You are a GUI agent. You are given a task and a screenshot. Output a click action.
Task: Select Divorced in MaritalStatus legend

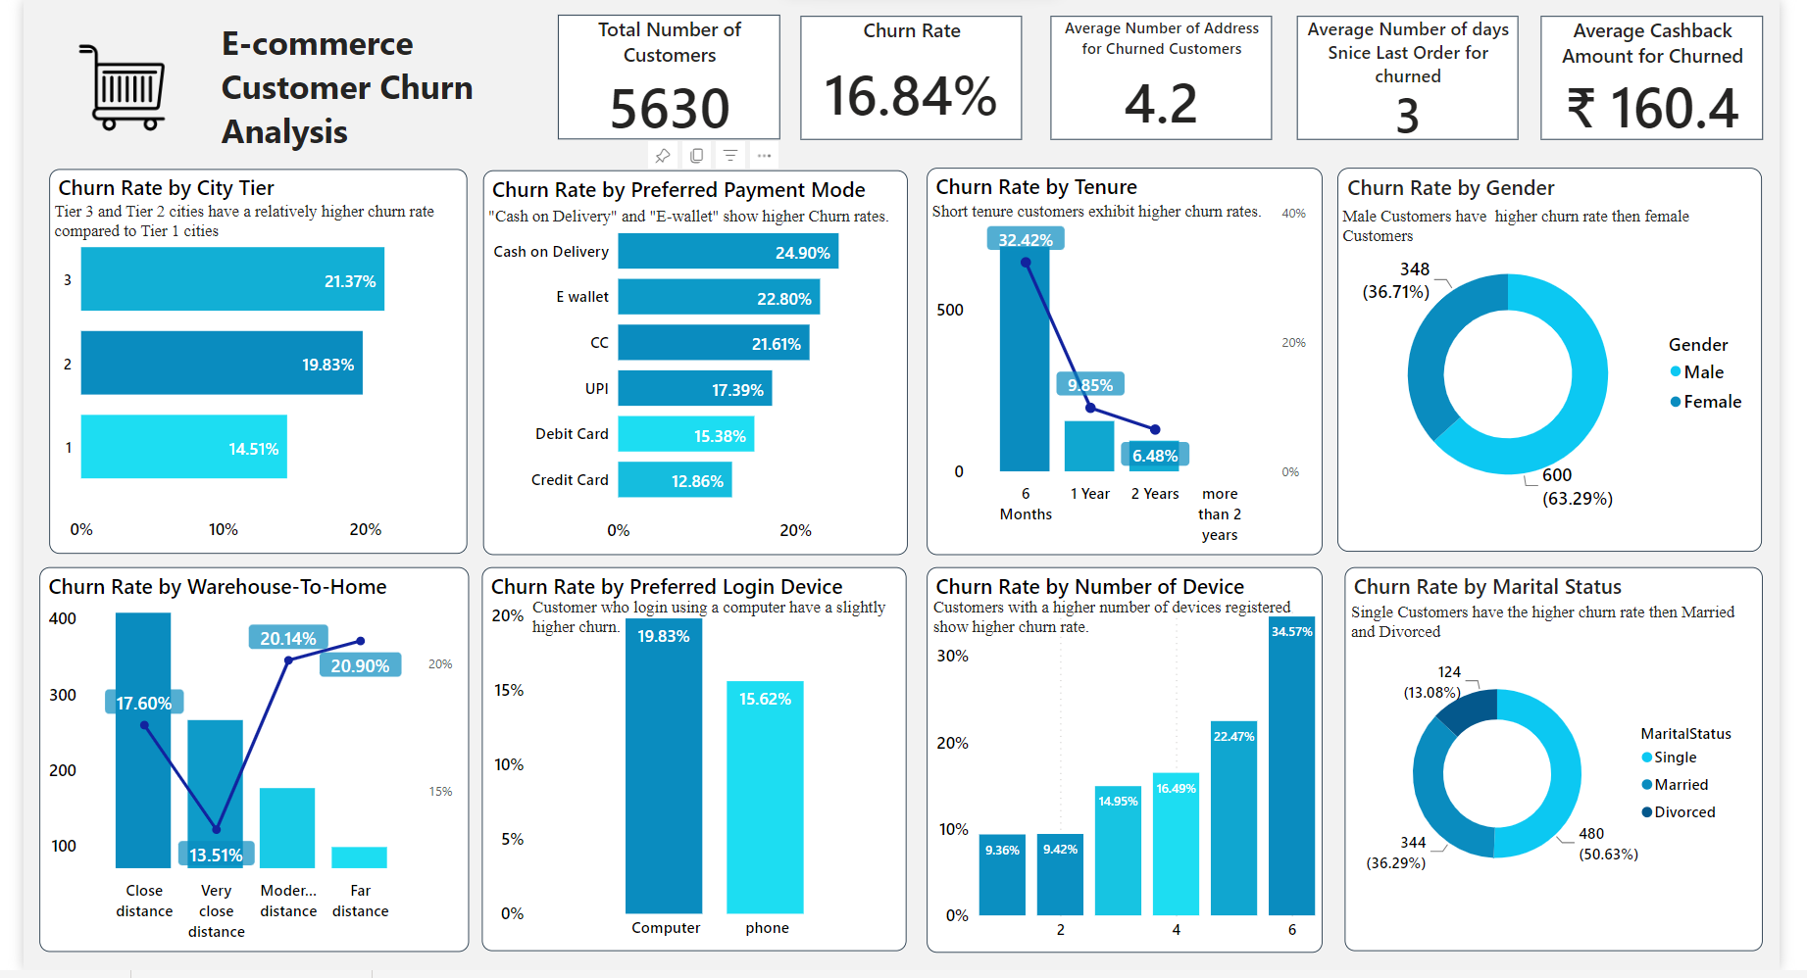click(1684, 812)
